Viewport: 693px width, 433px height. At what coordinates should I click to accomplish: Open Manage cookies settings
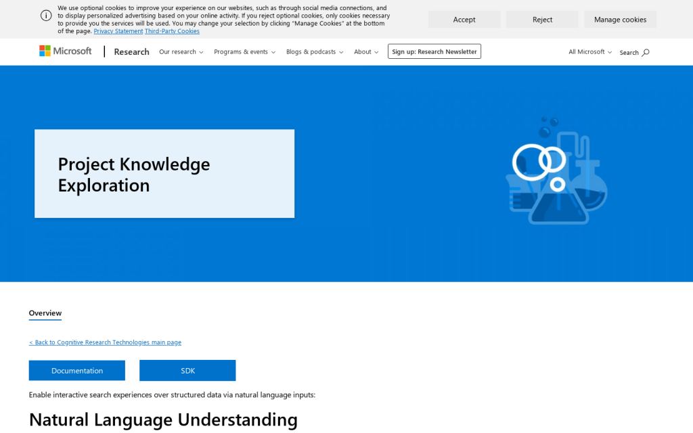pyautogui.click(x=620, y=20)
